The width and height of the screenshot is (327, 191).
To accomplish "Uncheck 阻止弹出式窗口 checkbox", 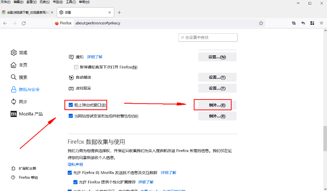I will coord(71,105).
